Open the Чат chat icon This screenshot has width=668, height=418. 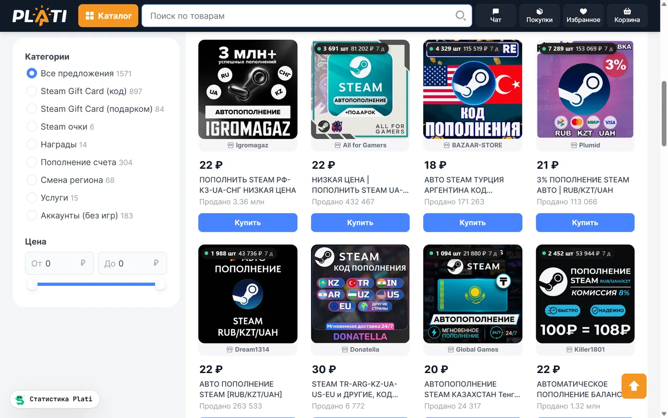click(496, 16)
